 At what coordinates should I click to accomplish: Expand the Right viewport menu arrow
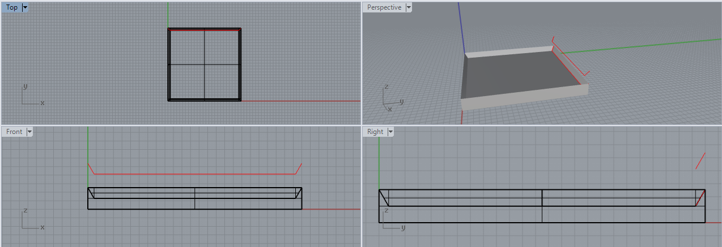pos(390,132)
